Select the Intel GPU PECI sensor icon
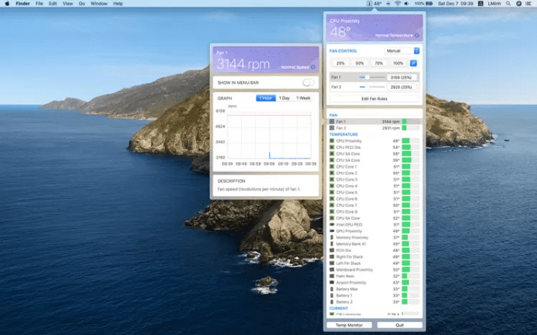The height and width of the screenshot is (335, 537). click(332, 225)
